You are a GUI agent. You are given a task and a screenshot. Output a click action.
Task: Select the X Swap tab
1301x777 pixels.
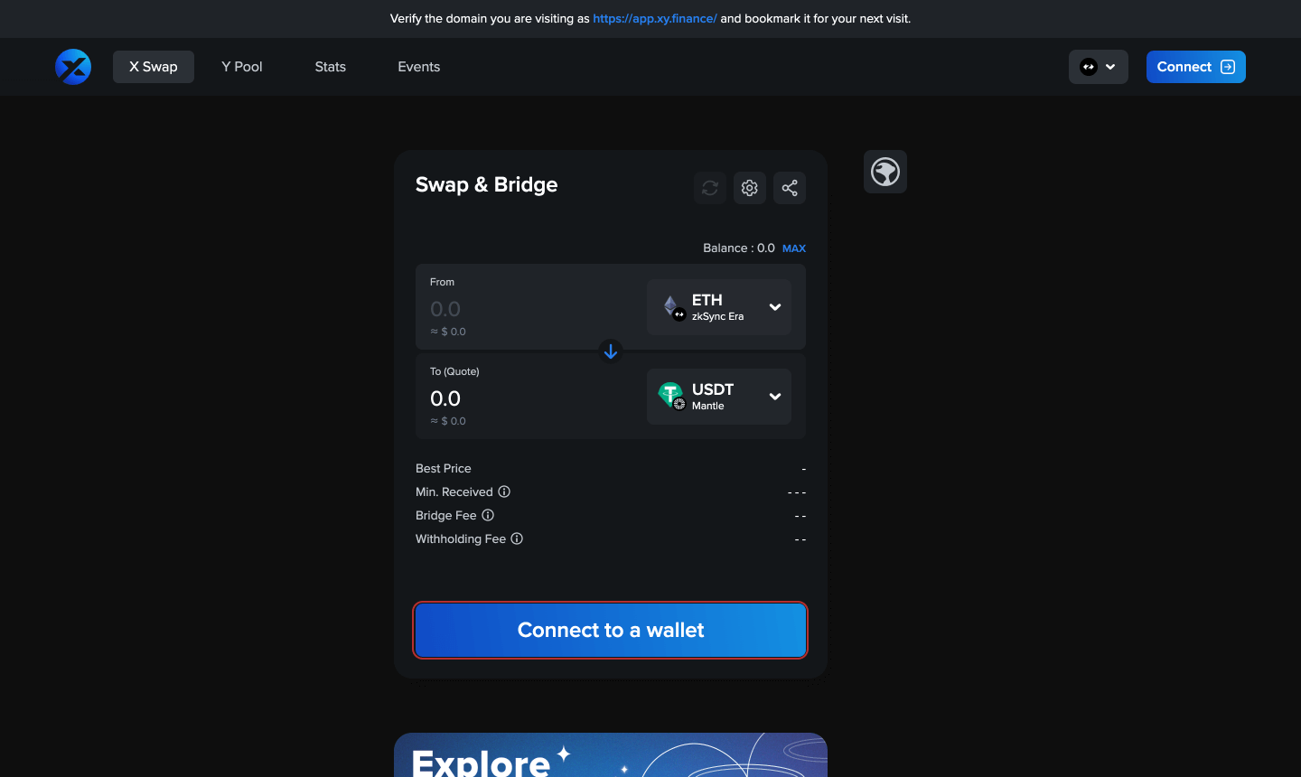[154, 67]
